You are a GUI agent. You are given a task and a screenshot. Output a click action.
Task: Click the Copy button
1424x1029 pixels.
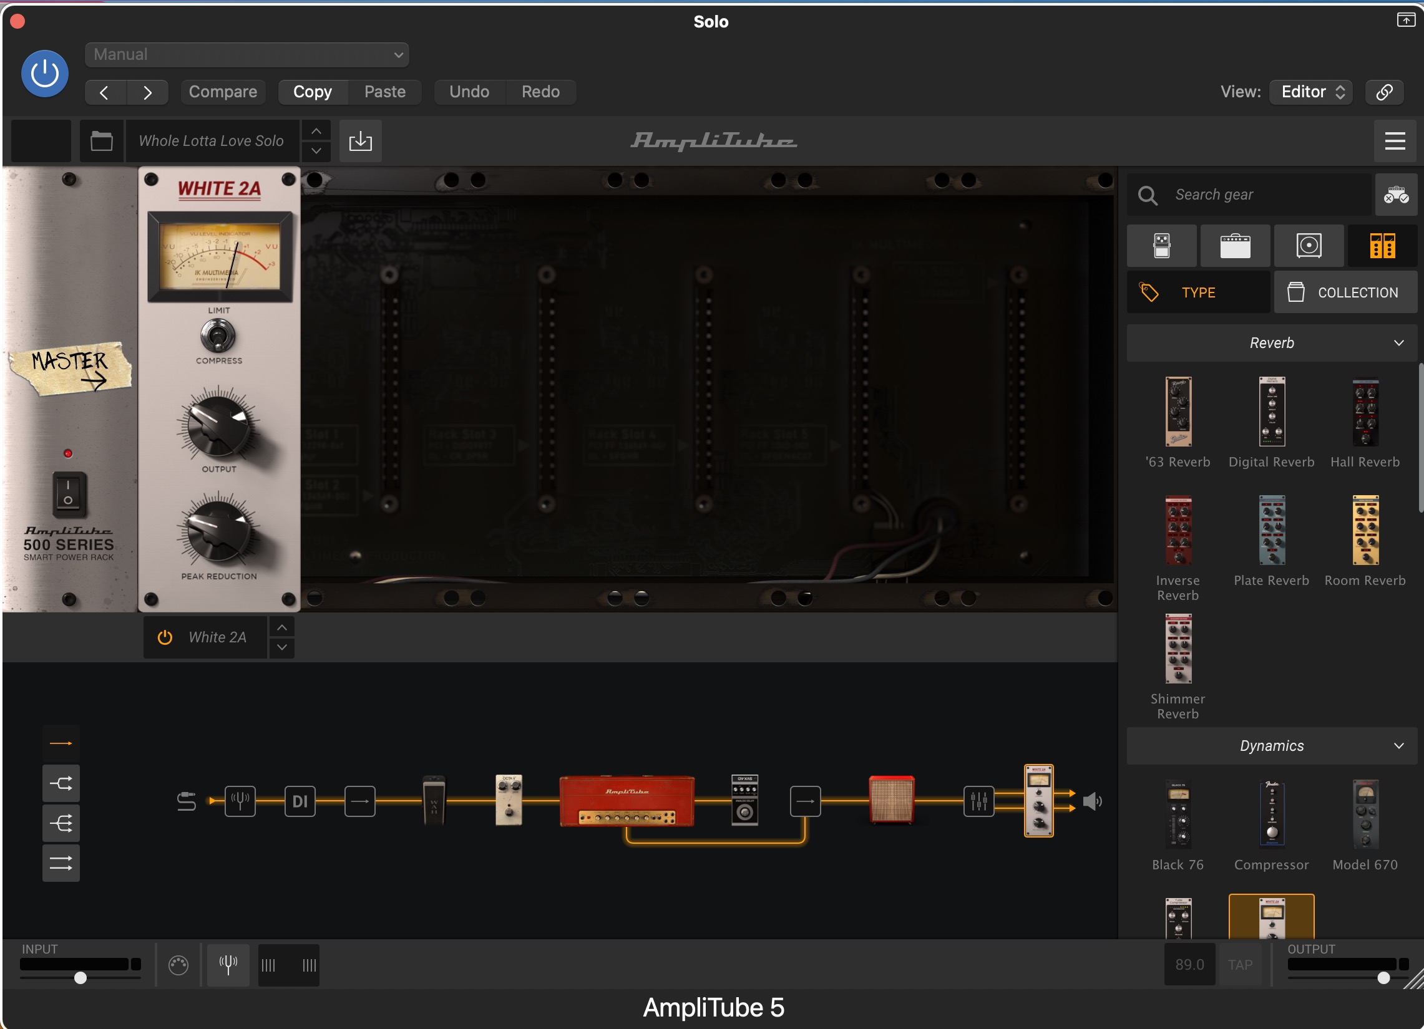(x=313, y=92)
